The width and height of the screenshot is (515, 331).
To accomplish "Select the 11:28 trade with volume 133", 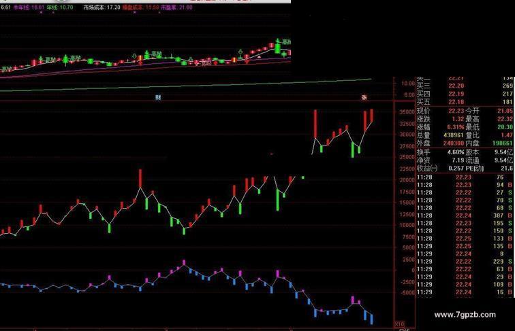I will coord(465,239).
